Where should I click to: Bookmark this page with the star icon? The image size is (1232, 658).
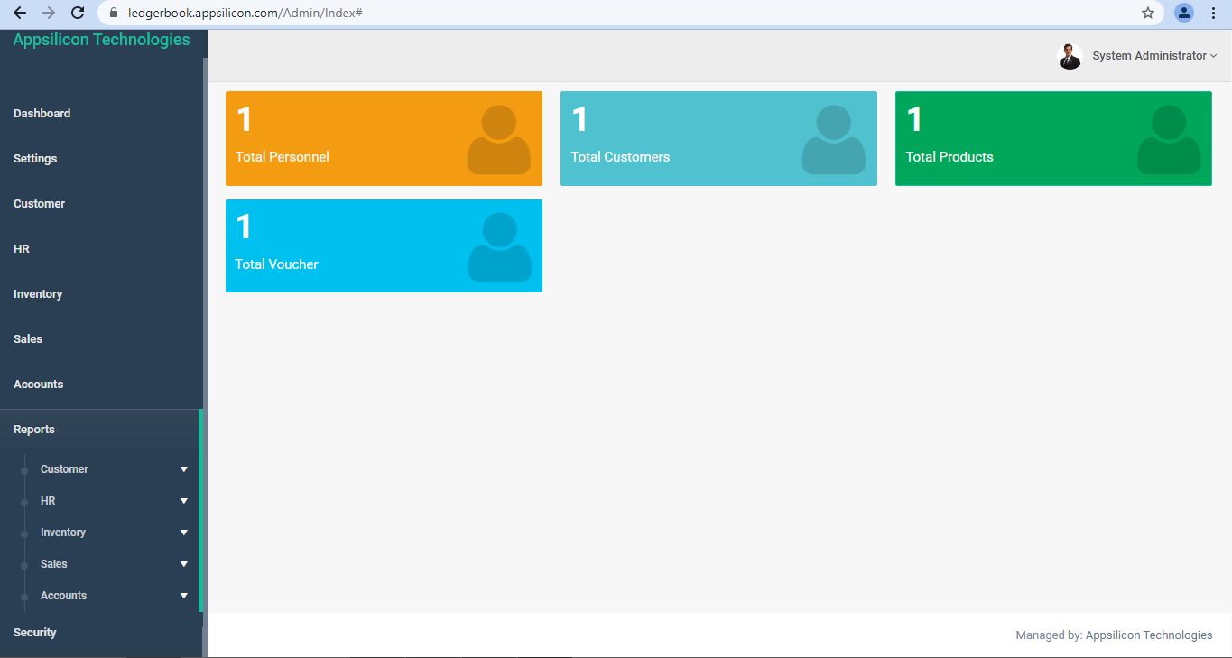coord(1148,13)
